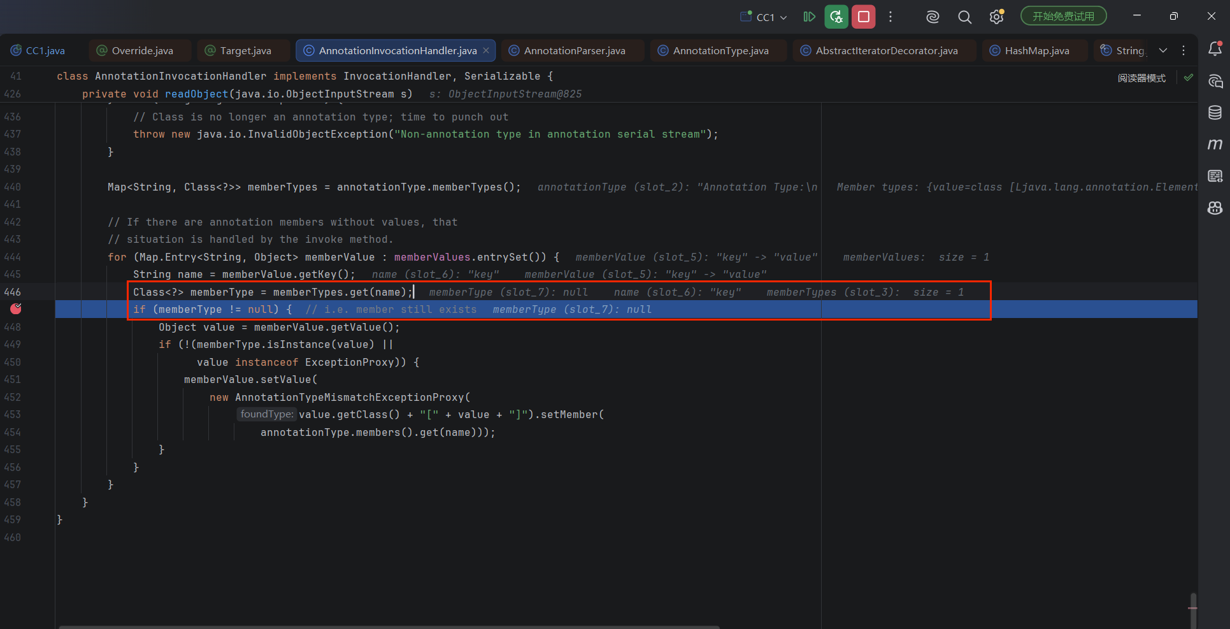Open IDE settings gear icon
This screenshot has width=1230, height=629.
[x=996, y=17]
